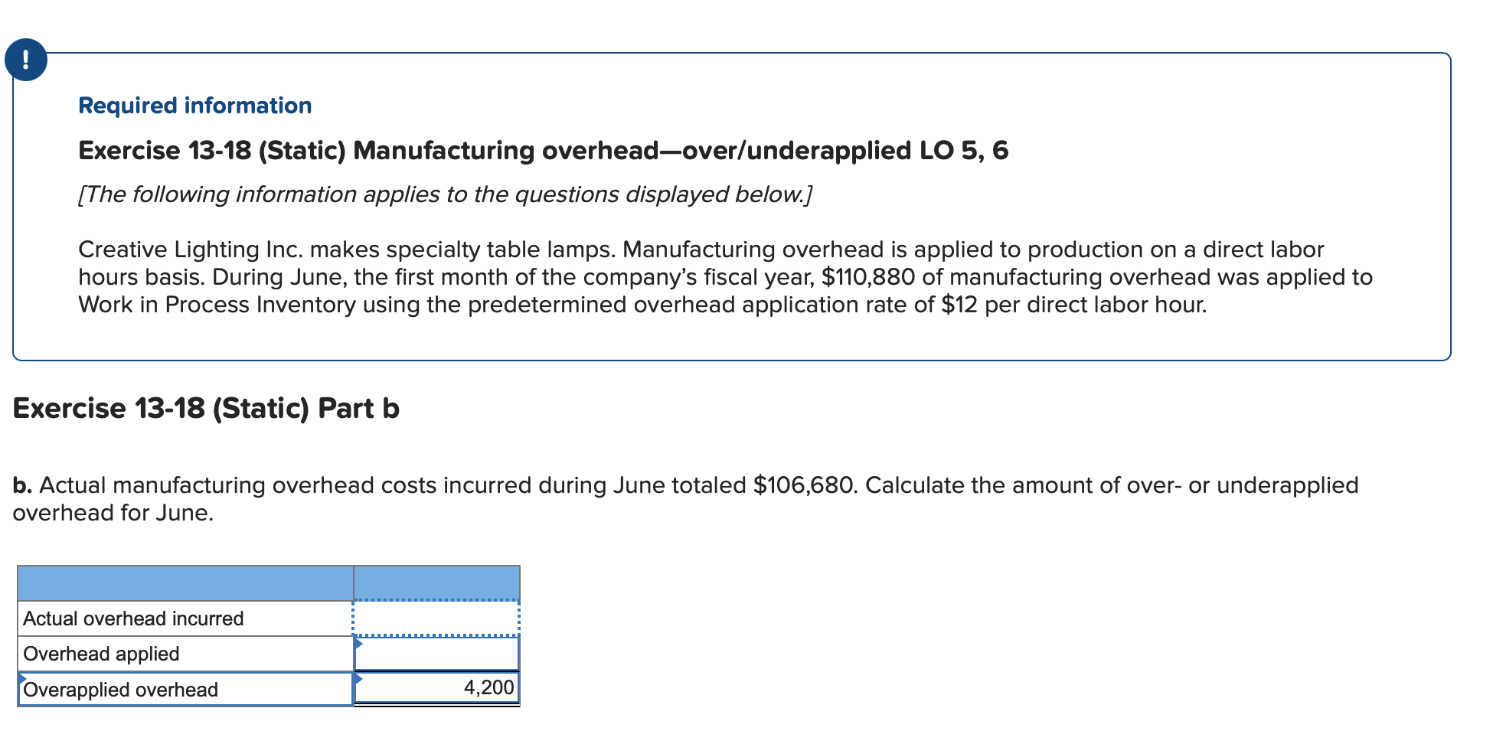Click the Exercise 13-18 title text
1493x744 pixels.
(x=544, y=151)
